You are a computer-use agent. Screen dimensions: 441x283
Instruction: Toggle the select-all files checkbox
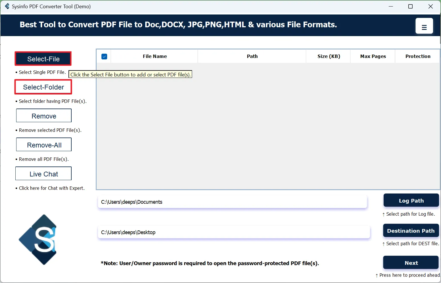[x=104, y=57]
